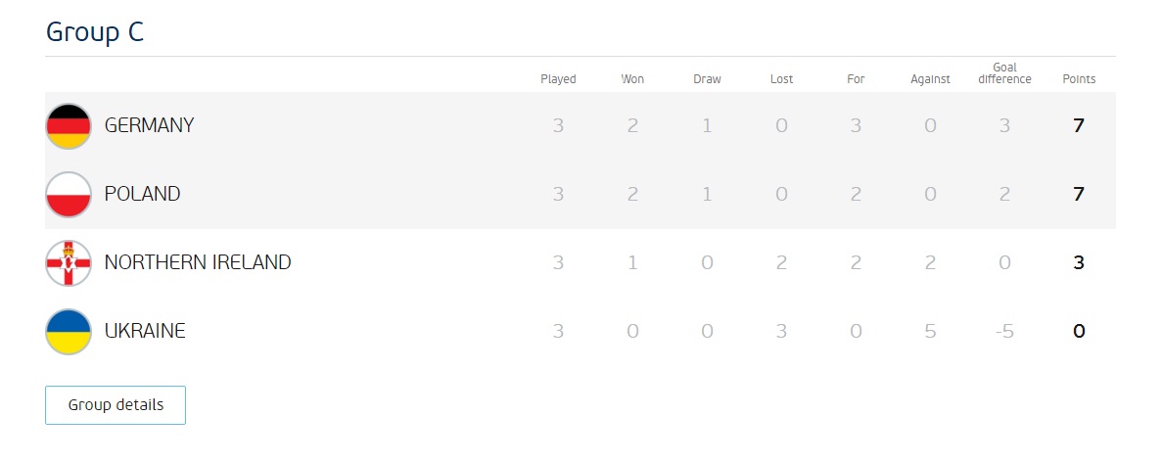Screen dimensions: 1161x463
Task: Click Germany's points value of 7
Action: coord(1079,125)
